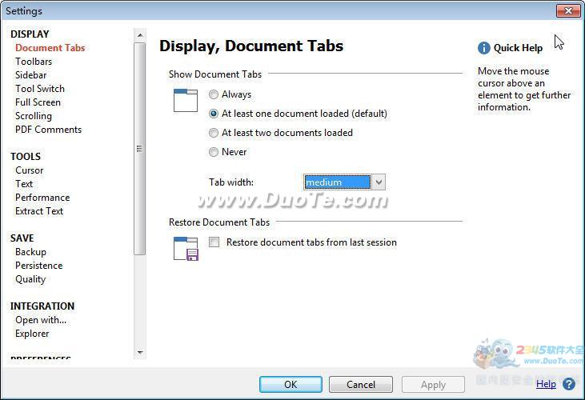Click the OK button
This screenshot has height=400, width=585.
pyautogui.click(x=290, y=384)
